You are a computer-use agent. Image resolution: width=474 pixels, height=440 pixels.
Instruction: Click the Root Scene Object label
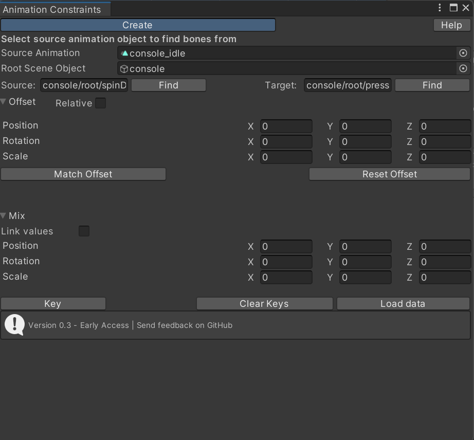tap(43, 68)
